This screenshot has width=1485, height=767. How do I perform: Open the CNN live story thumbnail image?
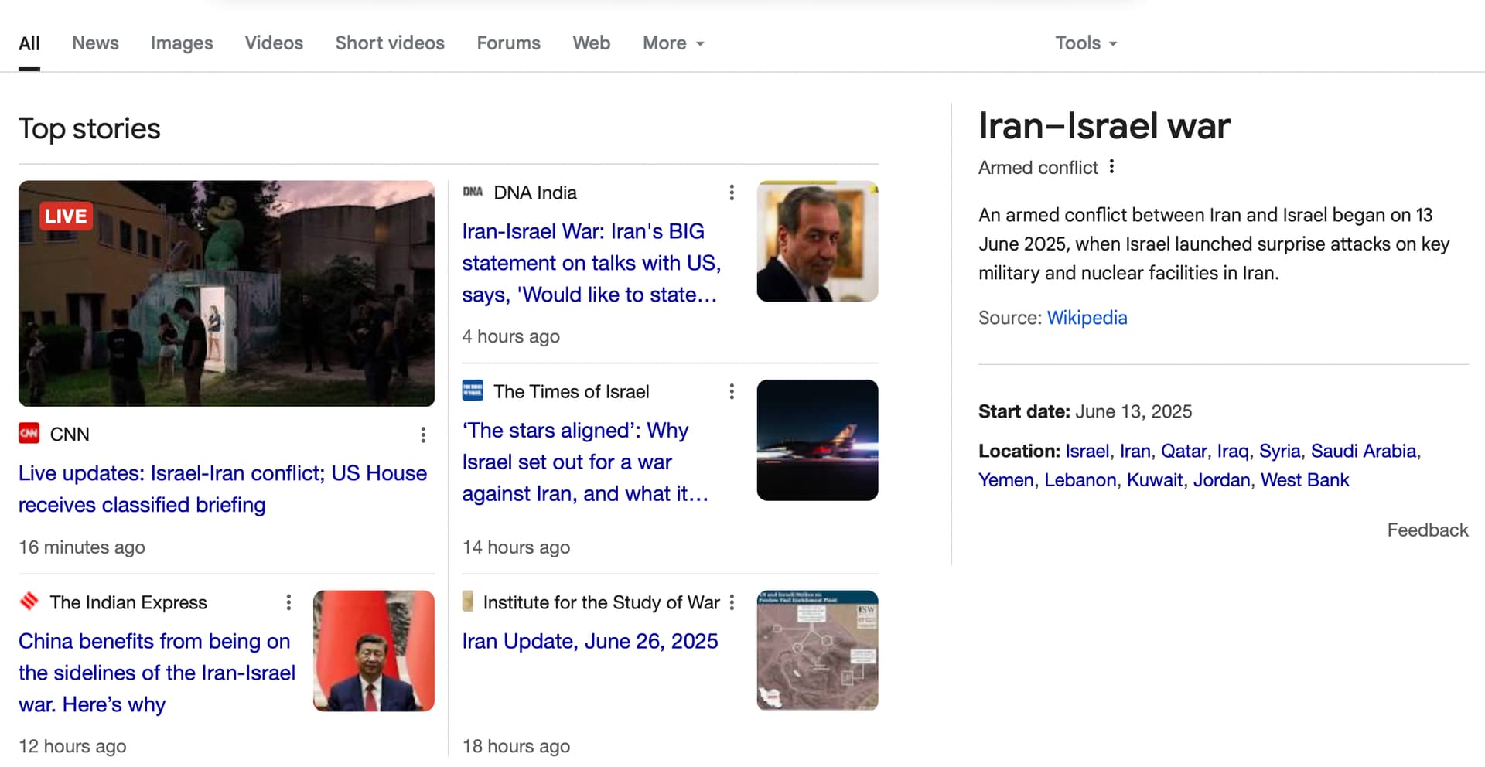coord(227,294)
